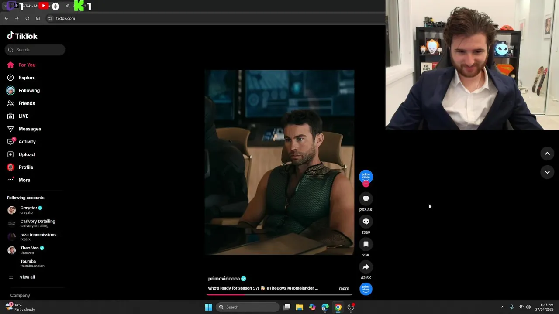
Task: Expand View all following accounts
Action: [x=22, y=277]
